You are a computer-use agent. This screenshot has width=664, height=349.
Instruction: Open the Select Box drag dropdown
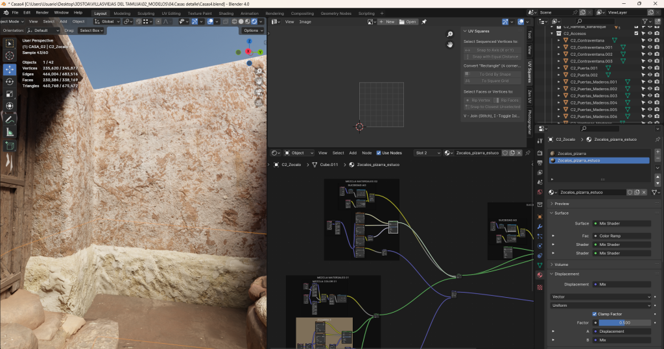[x=91, y=30]
